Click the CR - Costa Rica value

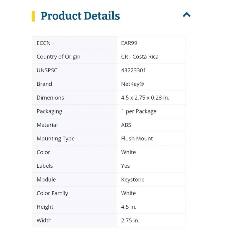pos(140,57)
